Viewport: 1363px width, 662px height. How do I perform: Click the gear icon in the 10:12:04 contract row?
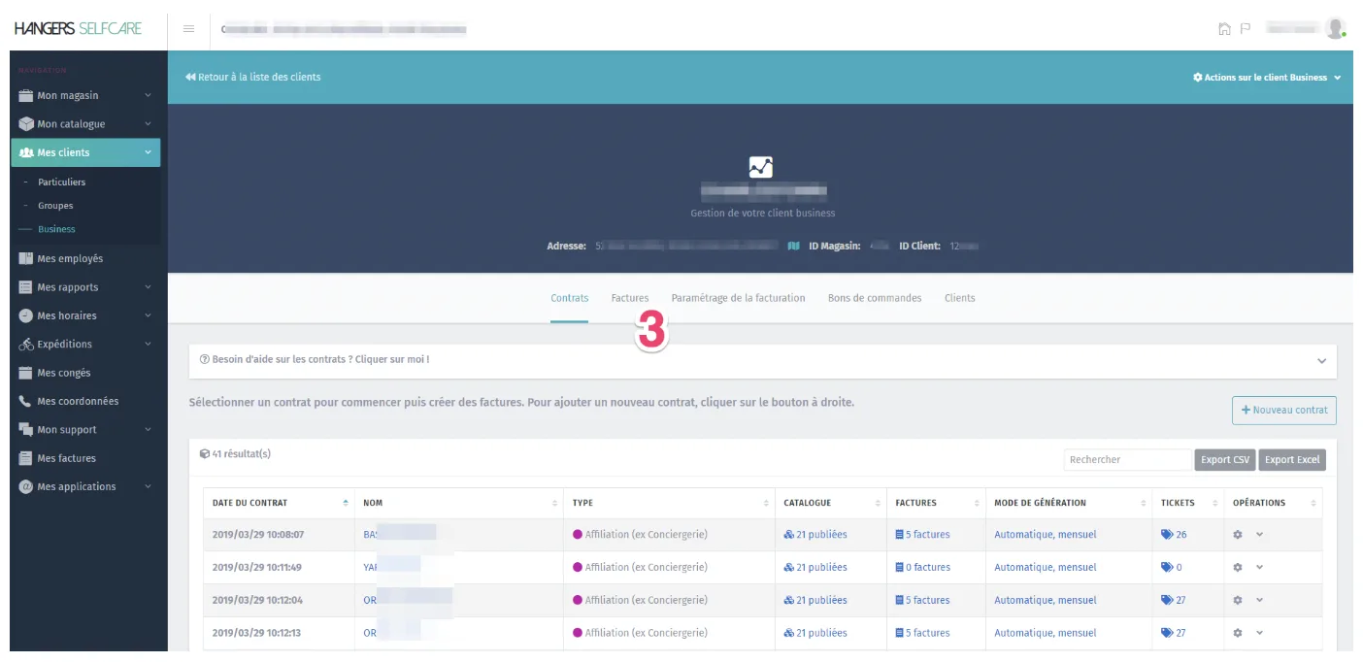tap(1238, 600)
